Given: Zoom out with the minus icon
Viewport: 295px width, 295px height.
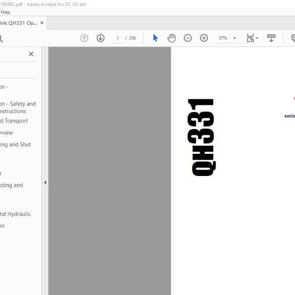Looking at the screenshot, I should [188, 38].
